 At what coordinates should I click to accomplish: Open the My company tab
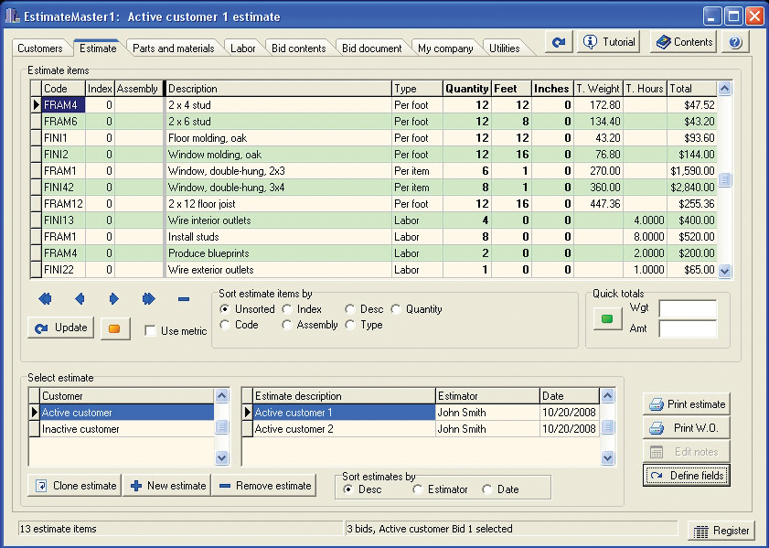[445, 48]
